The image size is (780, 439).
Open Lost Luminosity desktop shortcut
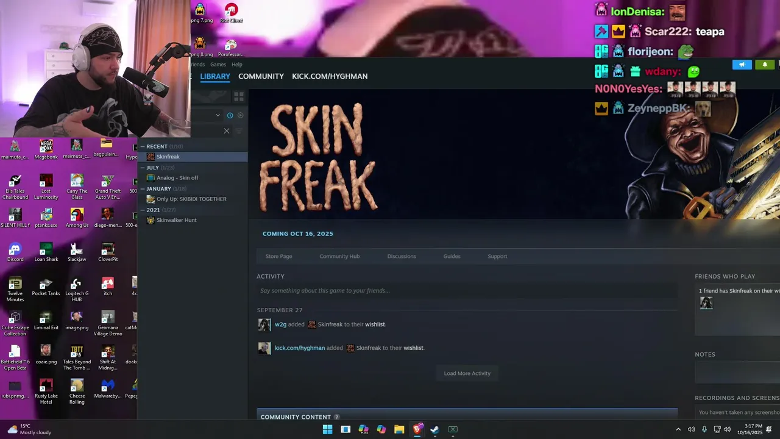(x=46, y=187)
